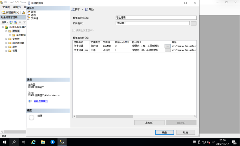
Task: Collapse the 数据库 folder node
Action: pos(6,31)
